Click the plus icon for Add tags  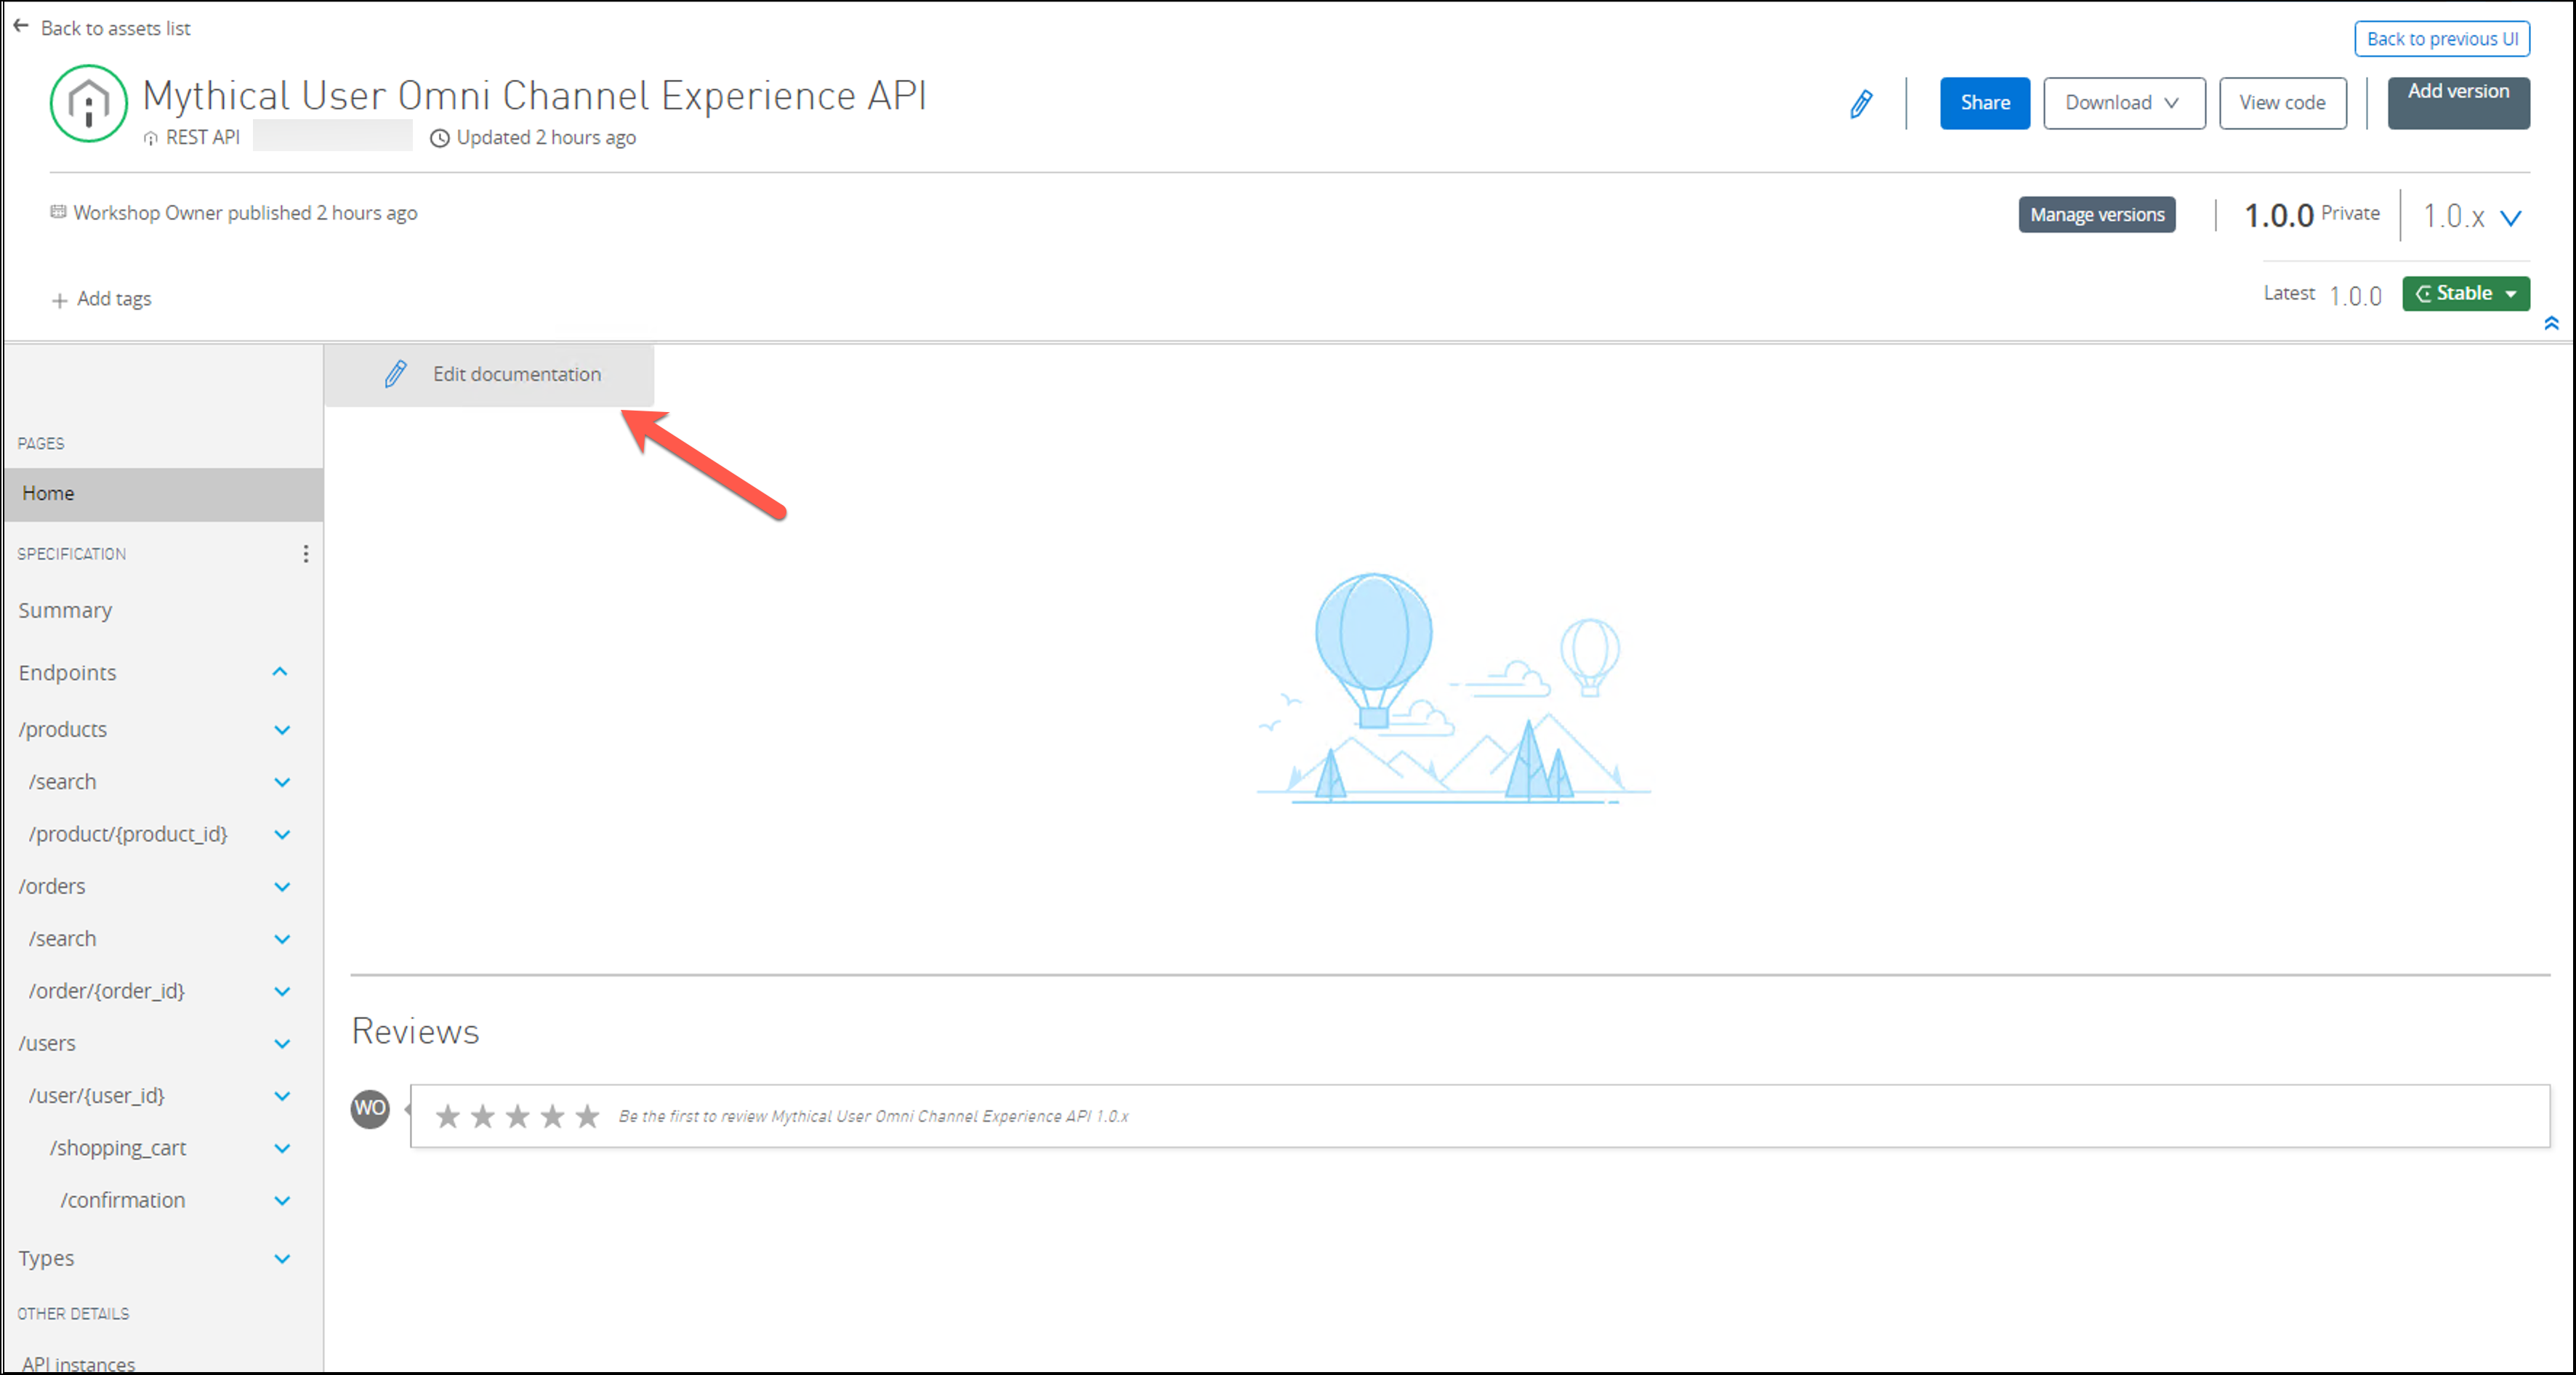click(x=59, y=300)
